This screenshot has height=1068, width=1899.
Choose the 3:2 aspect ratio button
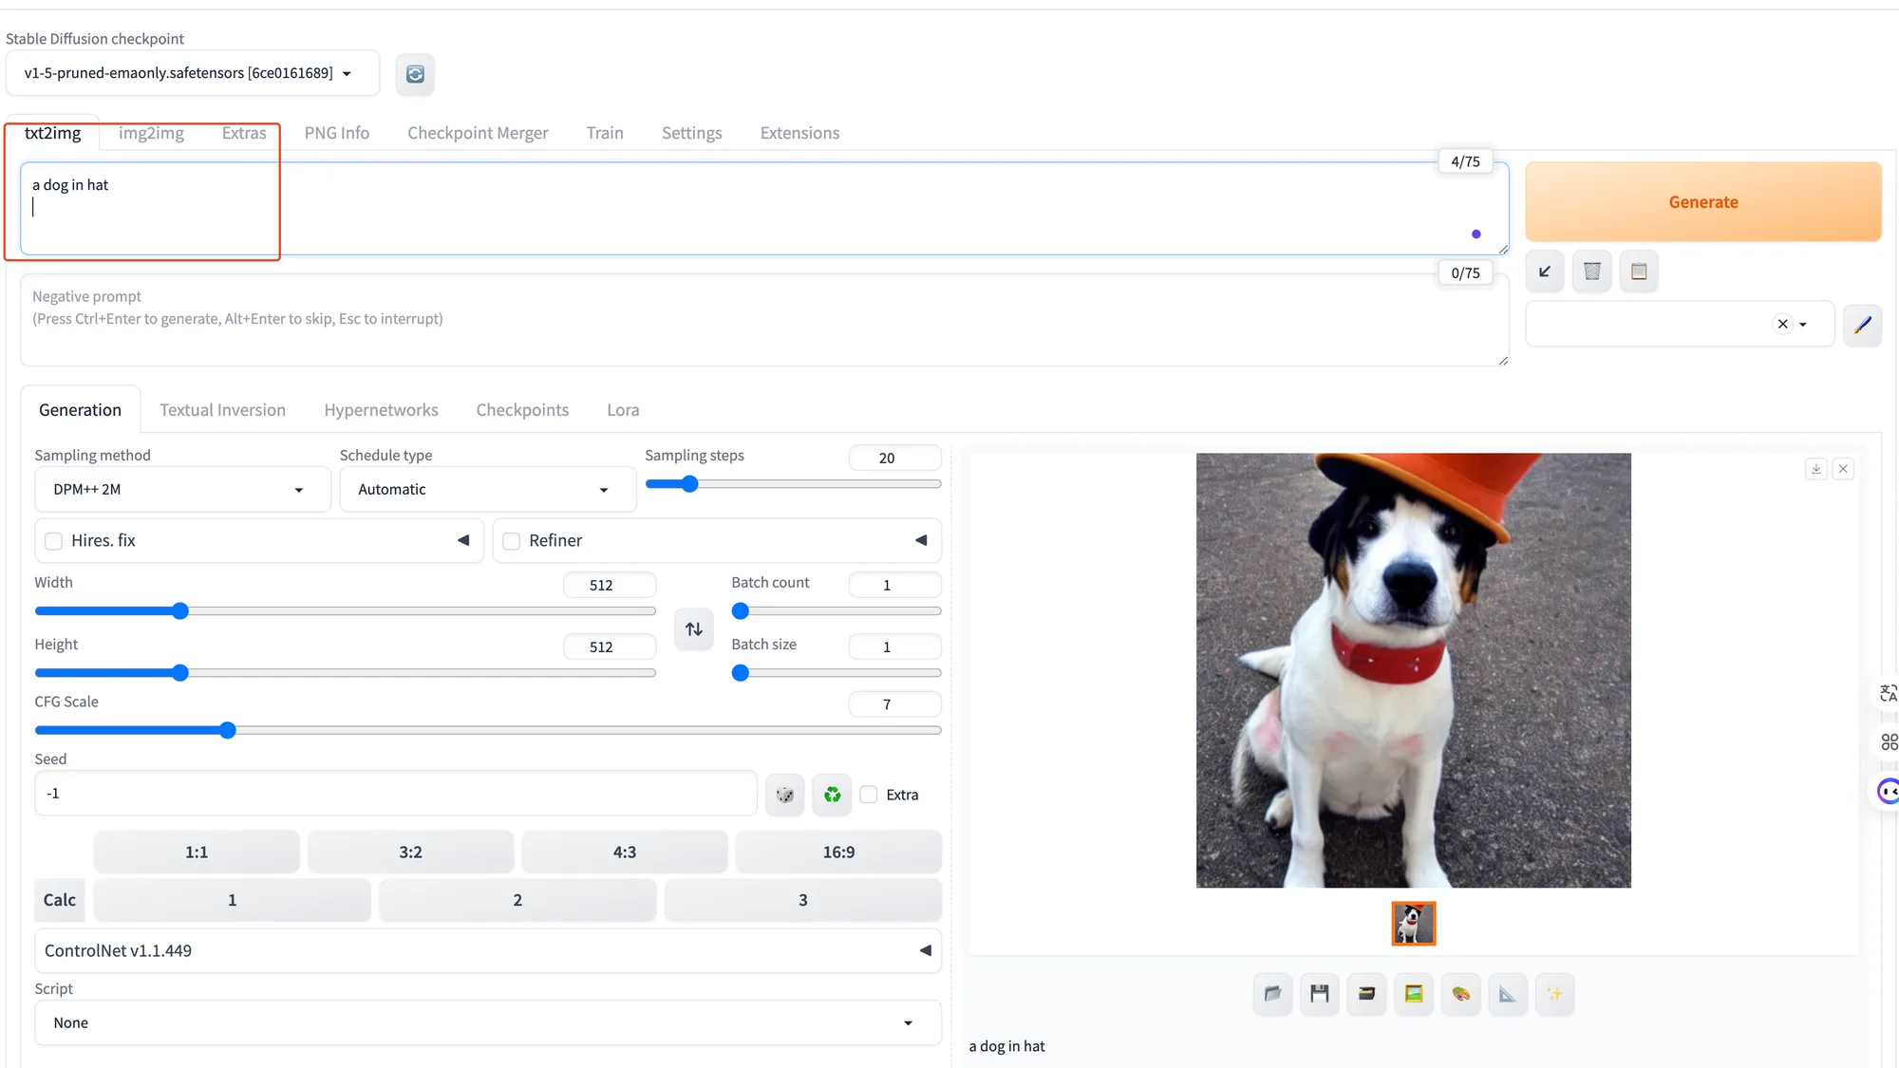point(410,852)
